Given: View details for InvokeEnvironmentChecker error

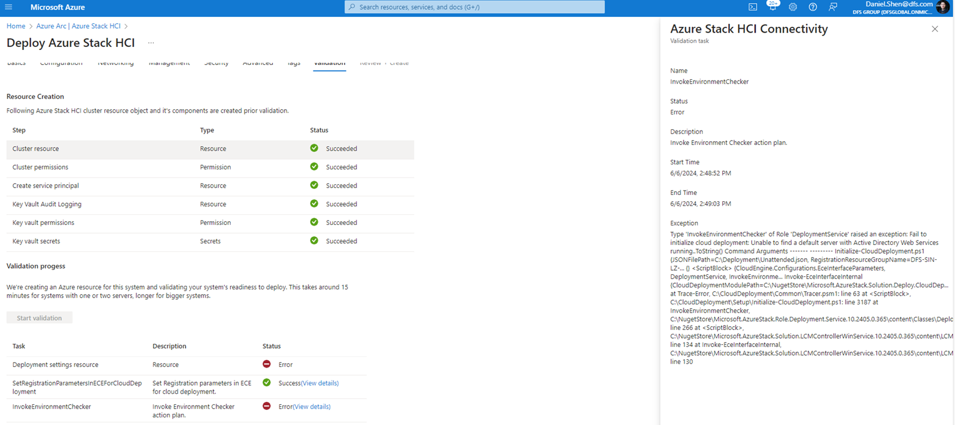Looking at the screenshot, I should [x=311, y=407].
